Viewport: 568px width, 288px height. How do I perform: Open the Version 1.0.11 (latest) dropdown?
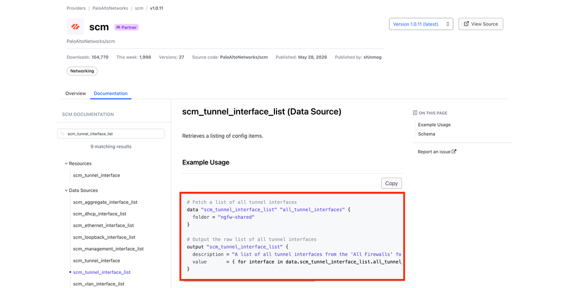(421, 24)
